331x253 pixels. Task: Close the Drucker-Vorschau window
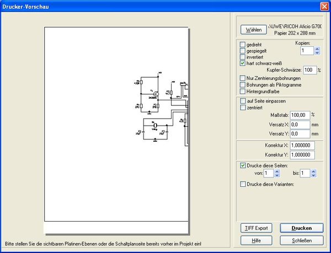(x=324, y=7)
